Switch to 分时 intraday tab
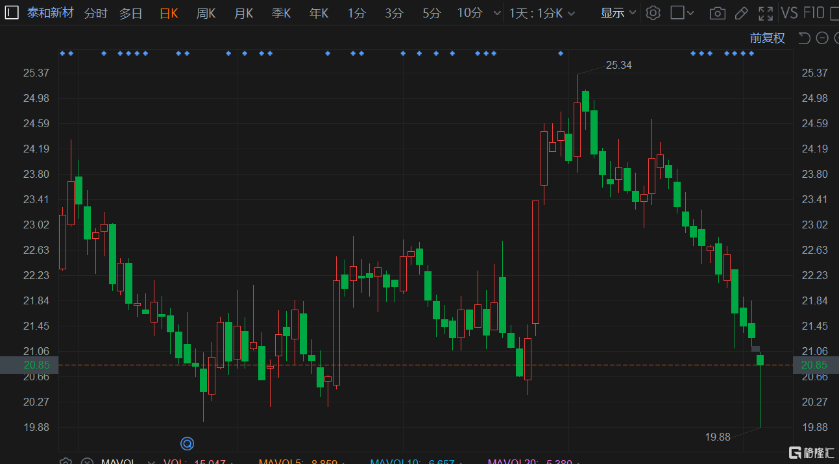Viewport: 839px width, 464px height. (x=95, y=13)
